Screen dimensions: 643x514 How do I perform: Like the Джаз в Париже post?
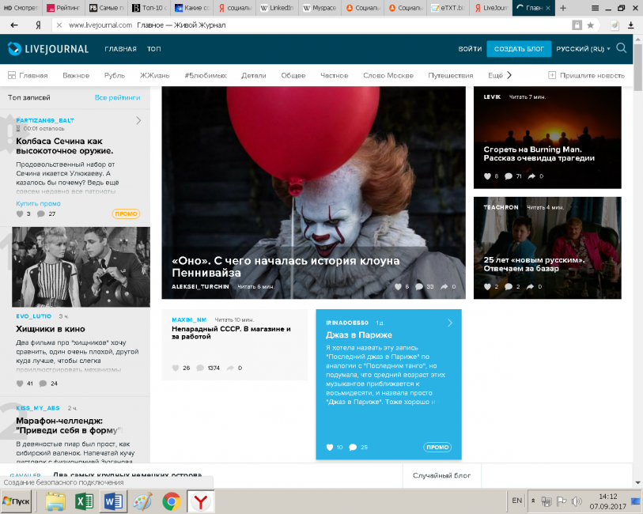pos(329,448)
